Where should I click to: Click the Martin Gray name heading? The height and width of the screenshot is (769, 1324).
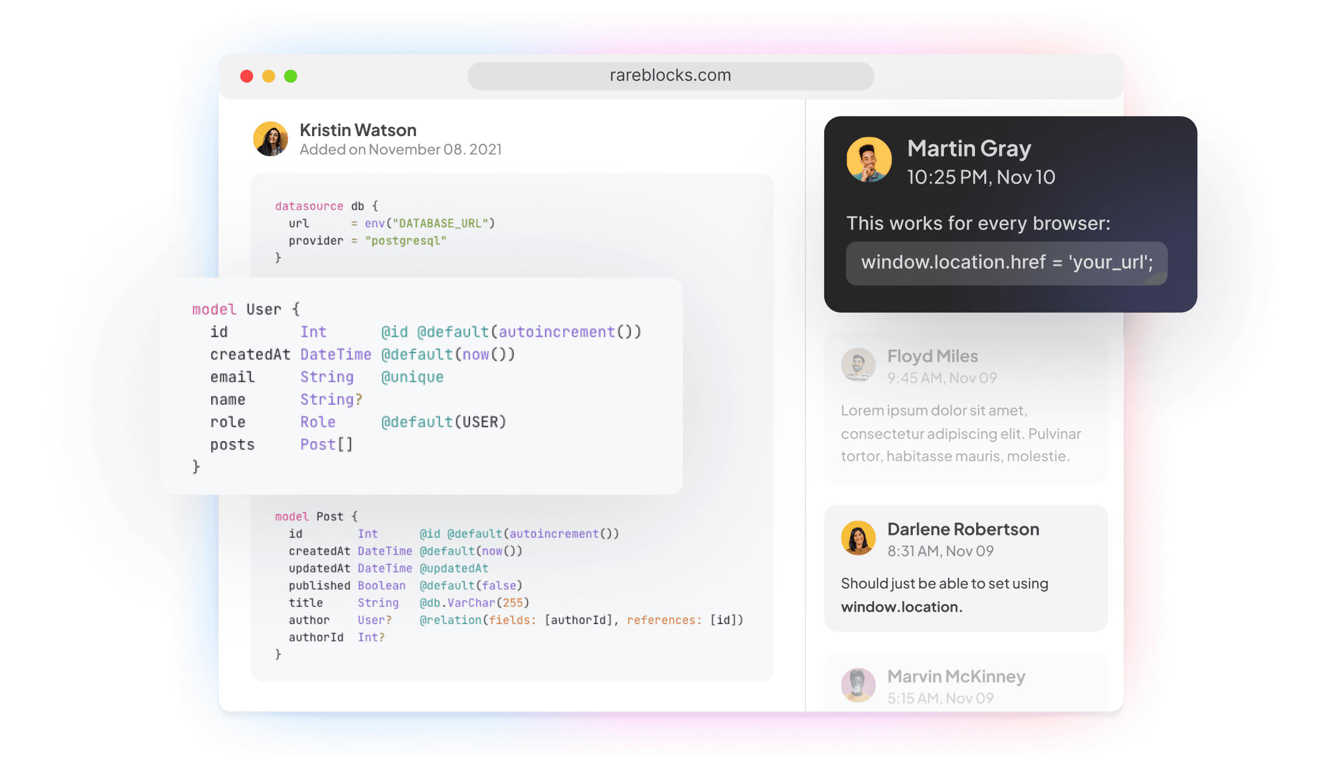point(969,148)
